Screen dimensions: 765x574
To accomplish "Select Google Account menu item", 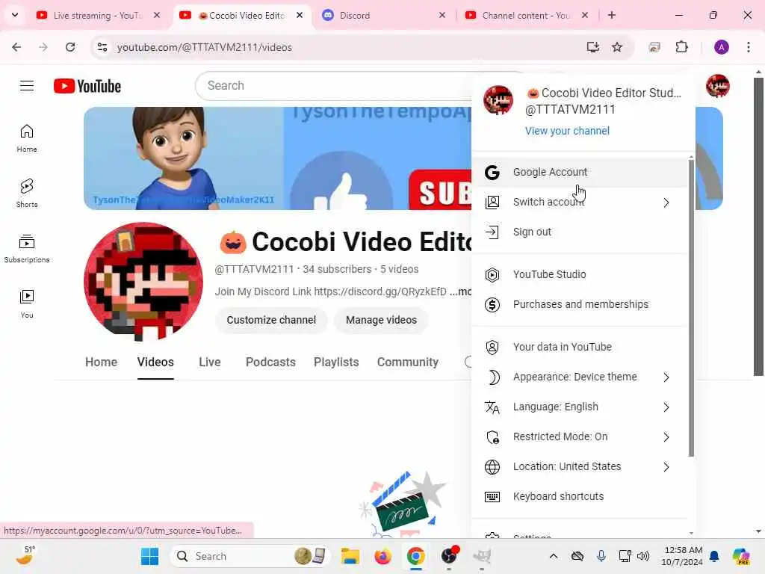I will tap(580, 173).
